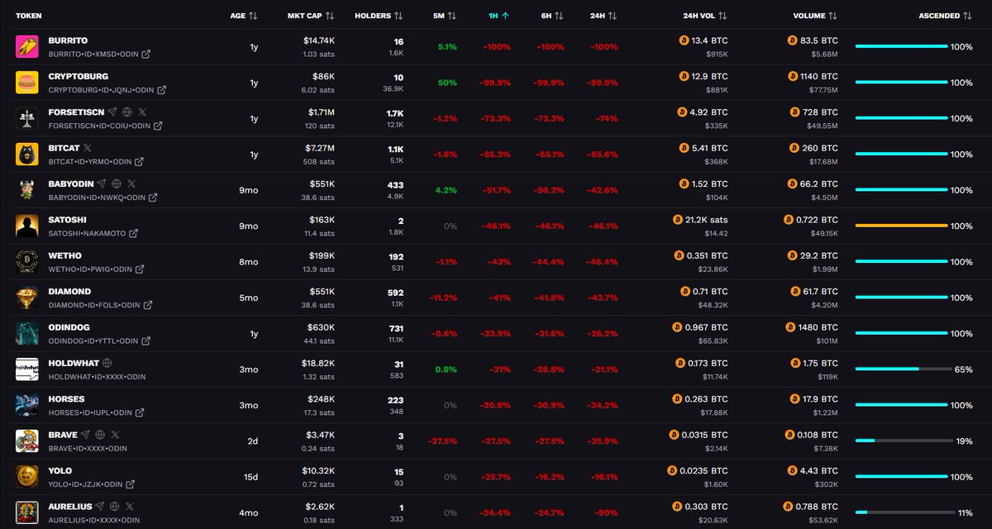Open the AURELIUS token name
Screen dimensions: 992x529
[x=70, y=505]
